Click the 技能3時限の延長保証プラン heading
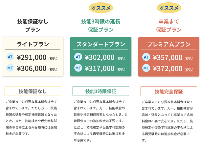This screenshot has width=203, height=145. click(101, 26)
